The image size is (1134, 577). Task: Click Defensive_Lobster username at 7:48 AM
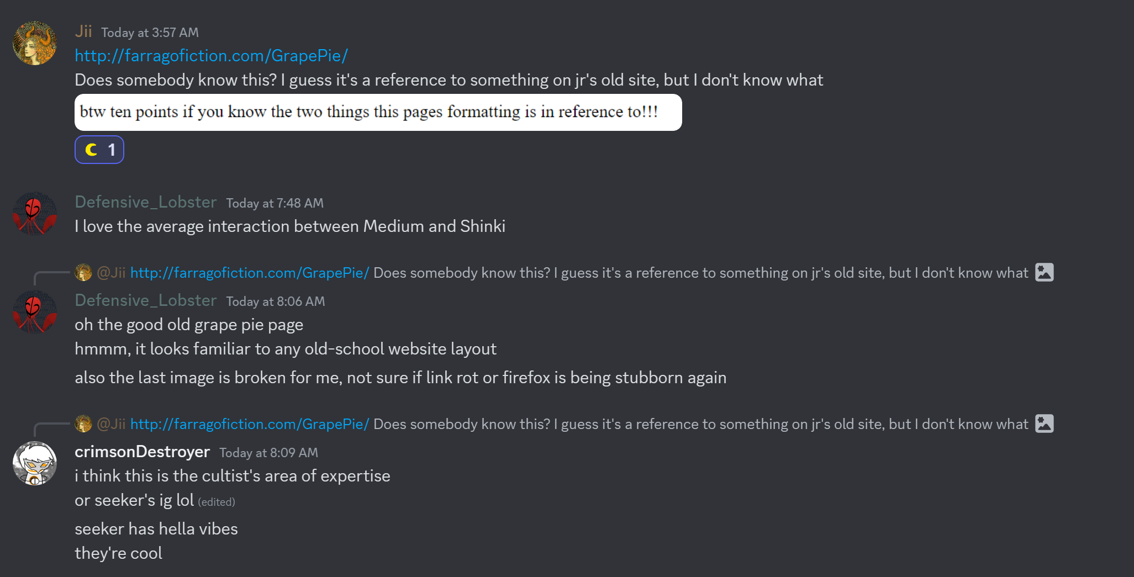[146, 202]
